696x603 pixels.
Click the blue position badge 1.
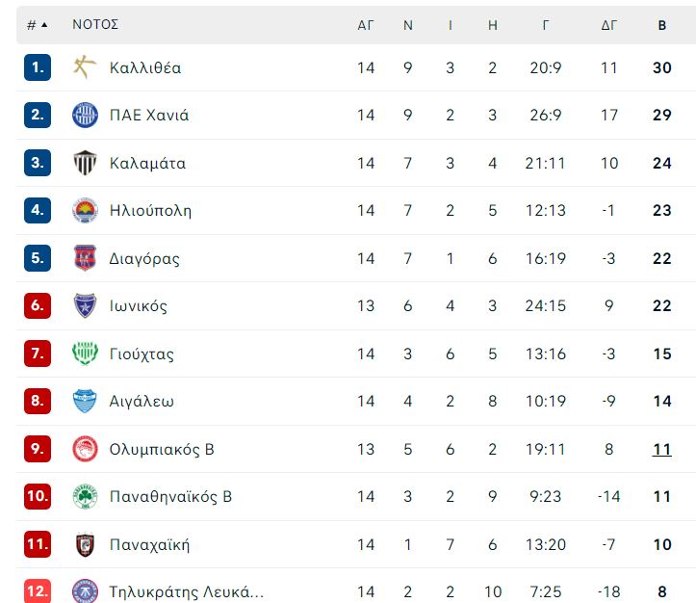(x=38, y=67)
